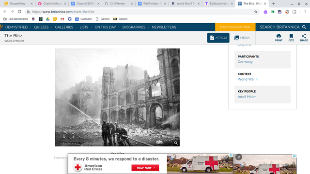This screenshot has width=310, height=174.
Task: Switch to the WWII Notes tab
Action: 152,3
